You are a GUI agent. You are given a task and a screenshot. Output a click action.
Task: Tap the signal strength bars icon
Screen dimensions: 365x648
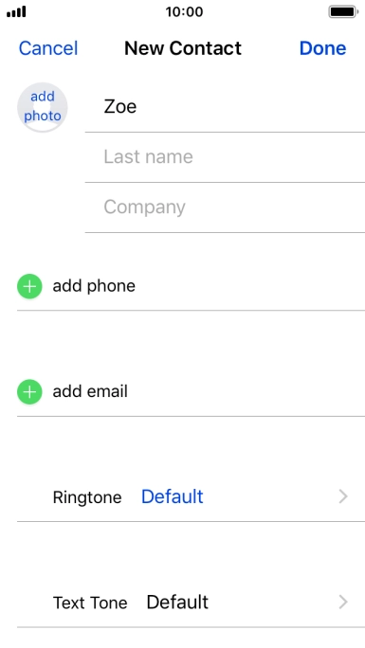[16, 11]
